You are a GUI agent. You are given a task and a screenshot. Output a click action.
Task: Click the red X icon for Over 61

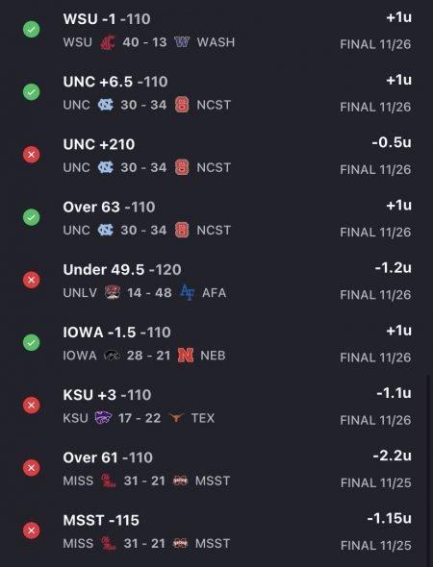(32, 468)
